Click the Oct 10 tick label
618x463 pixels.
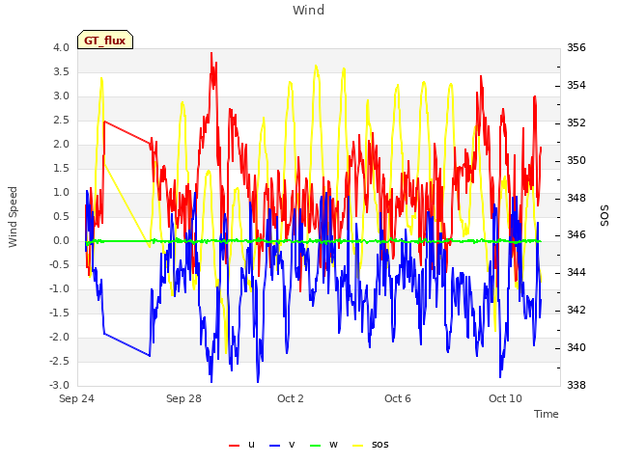505,398
